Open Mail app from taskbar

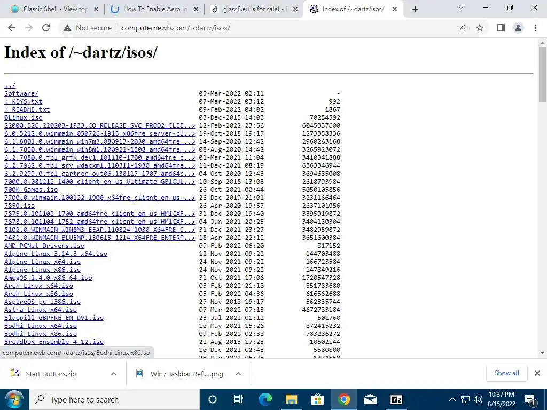370,399
